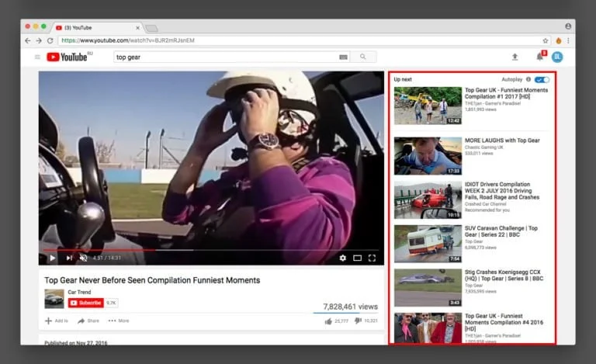Image resolution: width=596 pixels, height=364 pixels.
Task: Open the Share option below the video
Action: (x=88, y=321)
